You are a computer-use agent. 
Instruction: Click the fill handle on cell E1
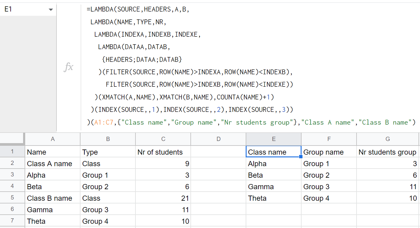click(x=301, y=157)
